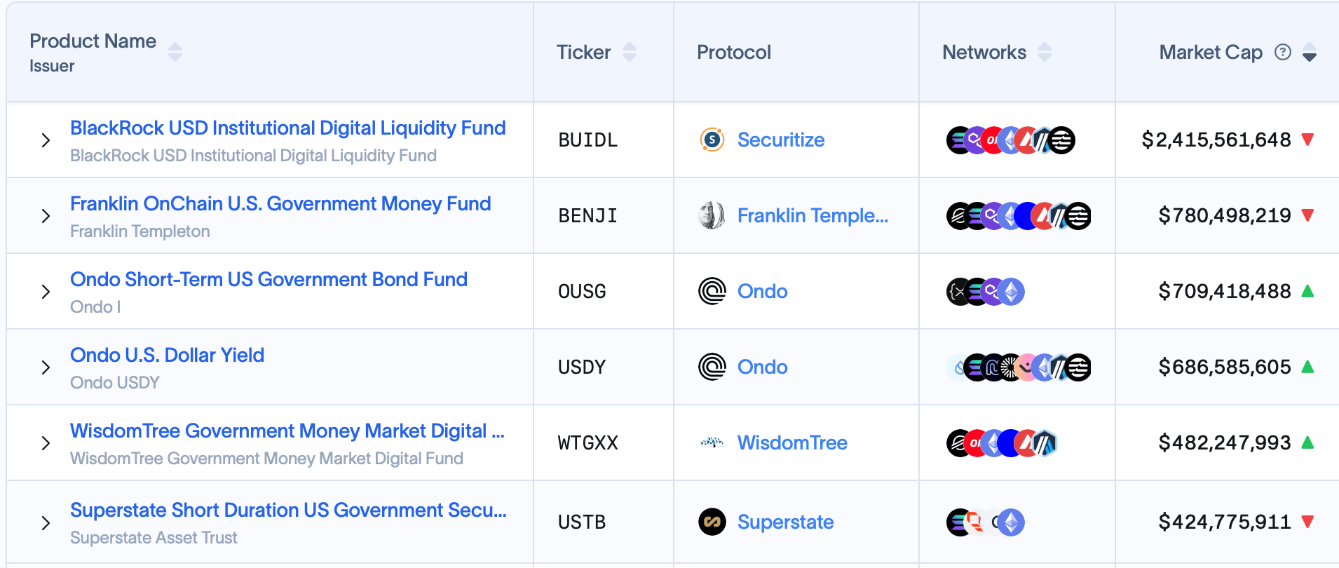Click the Superstate protocol logo icon

click(712, 522)
